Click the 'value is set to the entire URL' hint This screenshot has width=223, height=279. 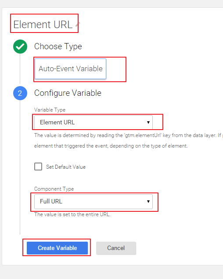click(72, 214)
